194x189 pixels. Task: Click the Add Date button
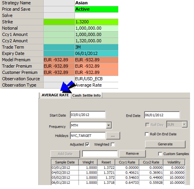[x=65, y=154]
